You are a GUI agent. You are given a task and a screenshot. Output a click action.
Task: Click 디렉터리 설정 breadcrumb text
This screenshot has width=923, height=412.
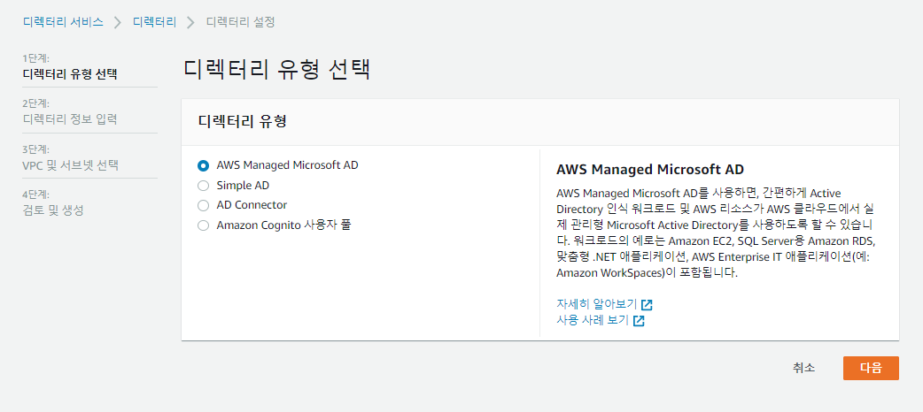pyautogui.click(x=240, y=22)
